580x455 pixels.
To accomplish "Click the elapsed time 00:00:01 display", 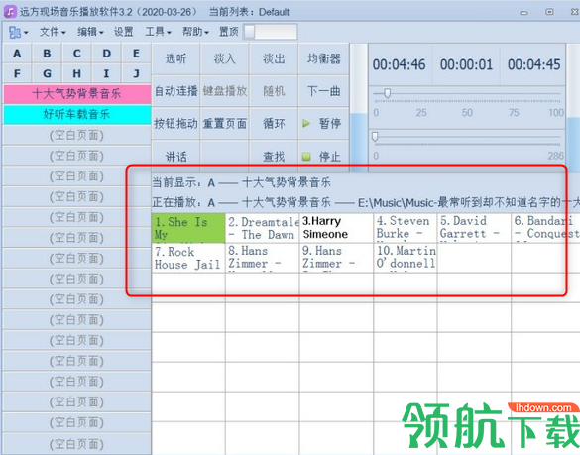I will tap(466, 64).
